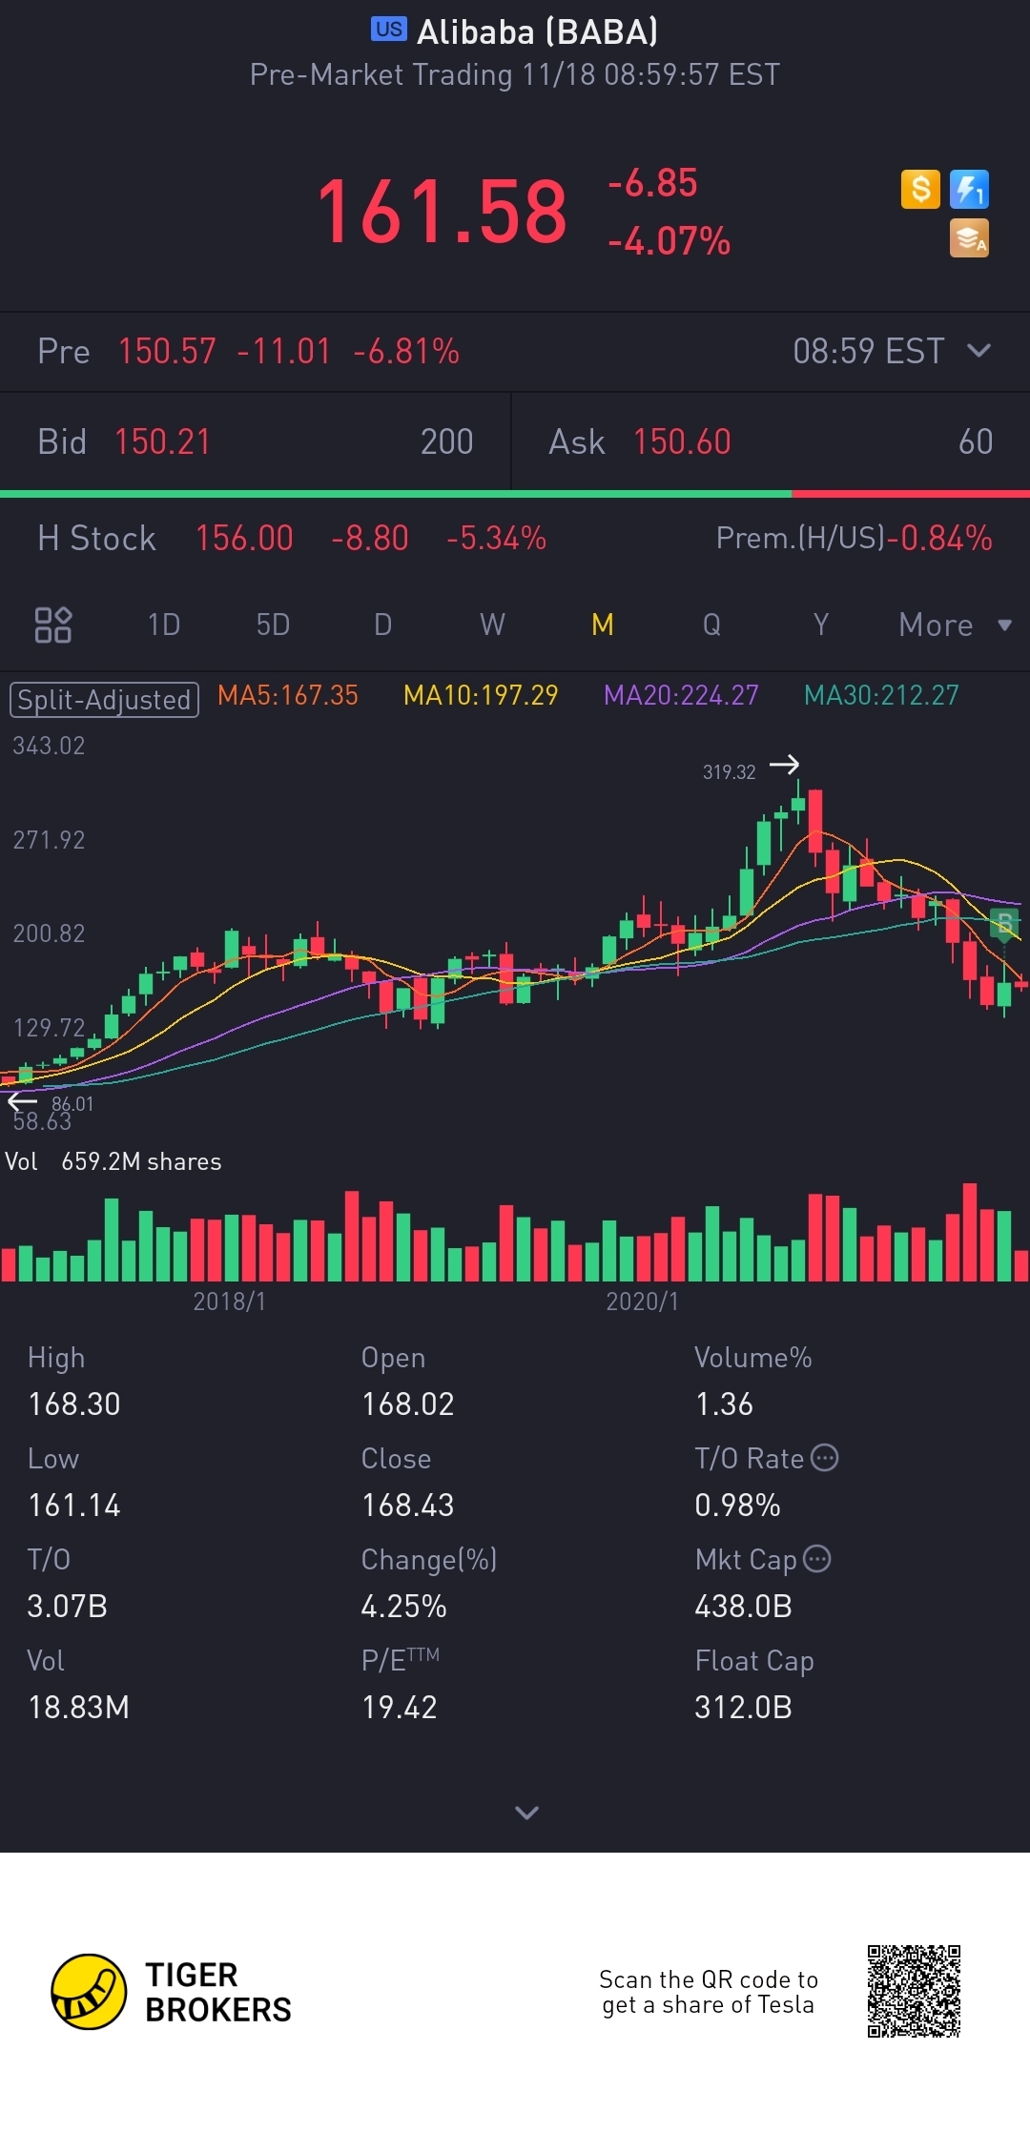Tap the 86.01 chart low label

72,1104
